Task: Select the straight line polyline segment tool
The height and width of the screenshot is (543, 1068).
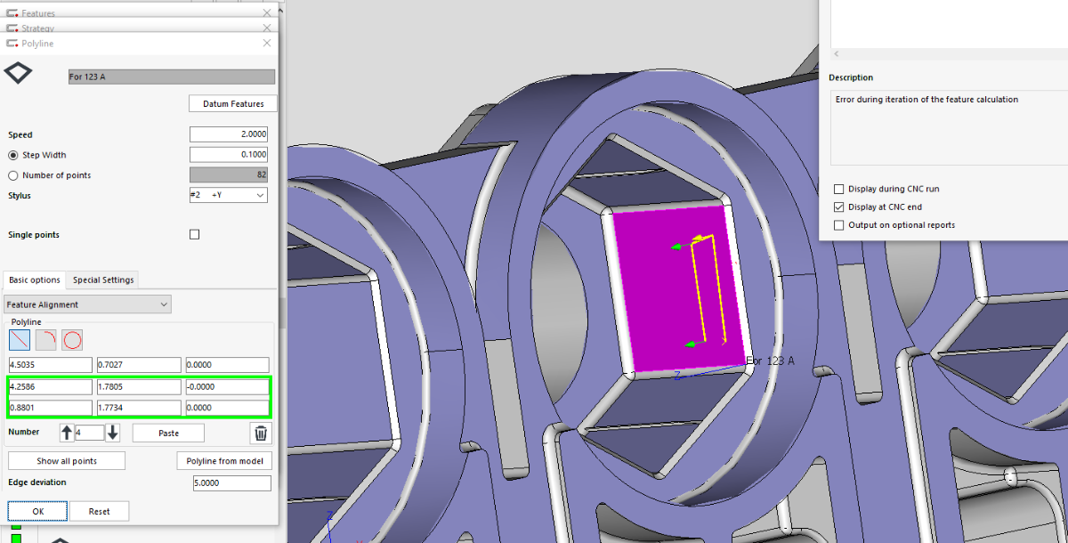Action: [x=19, y=339]
